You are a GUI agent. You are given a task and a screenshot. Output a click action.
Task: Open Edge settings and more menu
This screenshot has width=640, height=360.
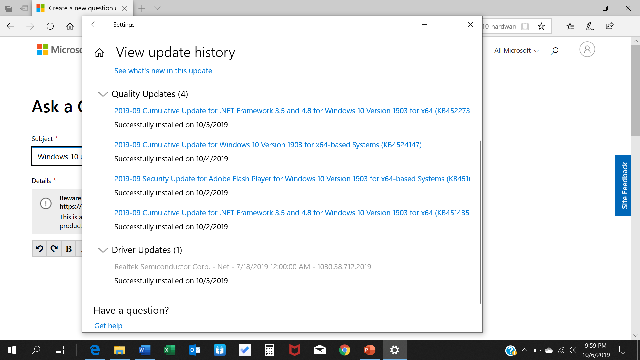click(x=630, y=26)
